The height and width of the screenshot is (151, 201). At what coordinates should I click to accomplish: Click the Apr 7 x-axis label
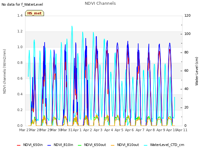(140, 130)
